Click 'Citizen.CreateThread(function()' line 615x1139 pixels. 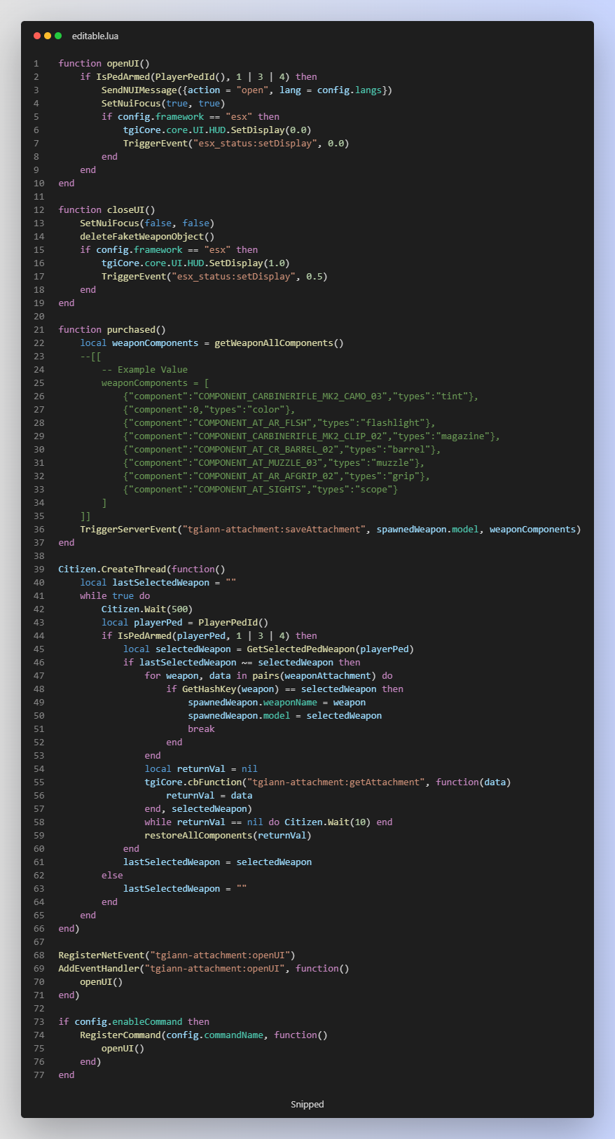(142, 569)
